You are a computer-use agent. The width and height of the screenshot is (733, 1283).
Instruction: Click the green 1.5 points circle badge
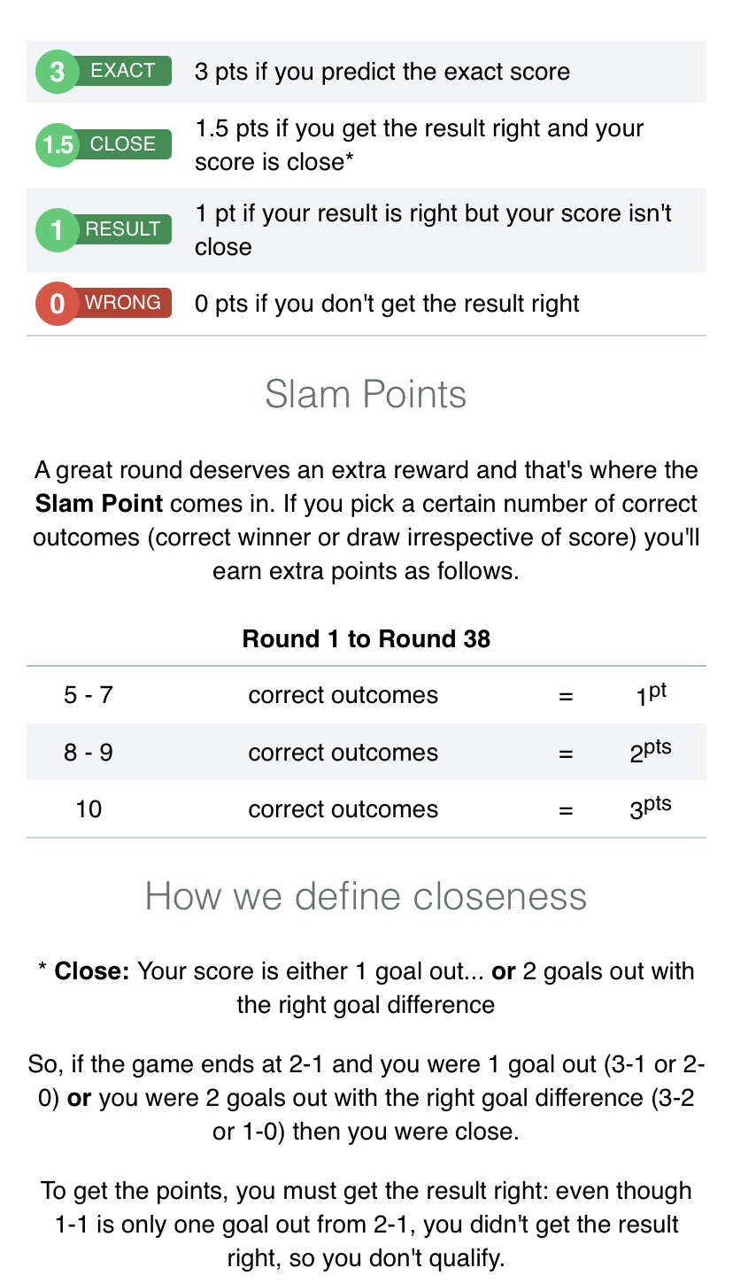pyautogui.click(x=58, y=144)
